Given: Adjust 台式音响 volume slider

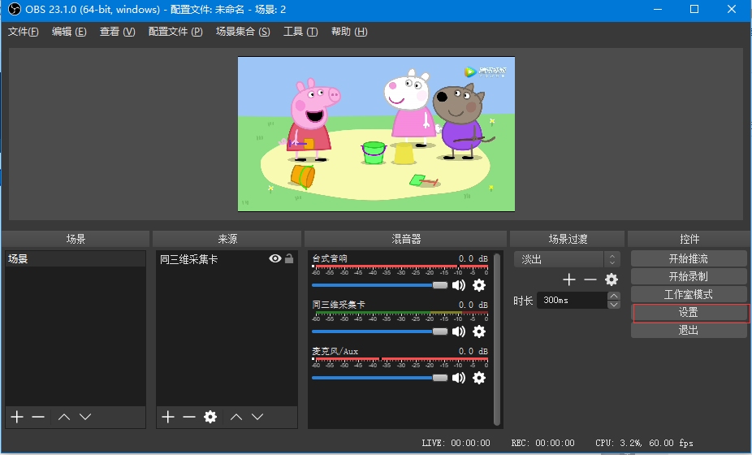Looking at the screenshot, I should [x=379, y=285].
